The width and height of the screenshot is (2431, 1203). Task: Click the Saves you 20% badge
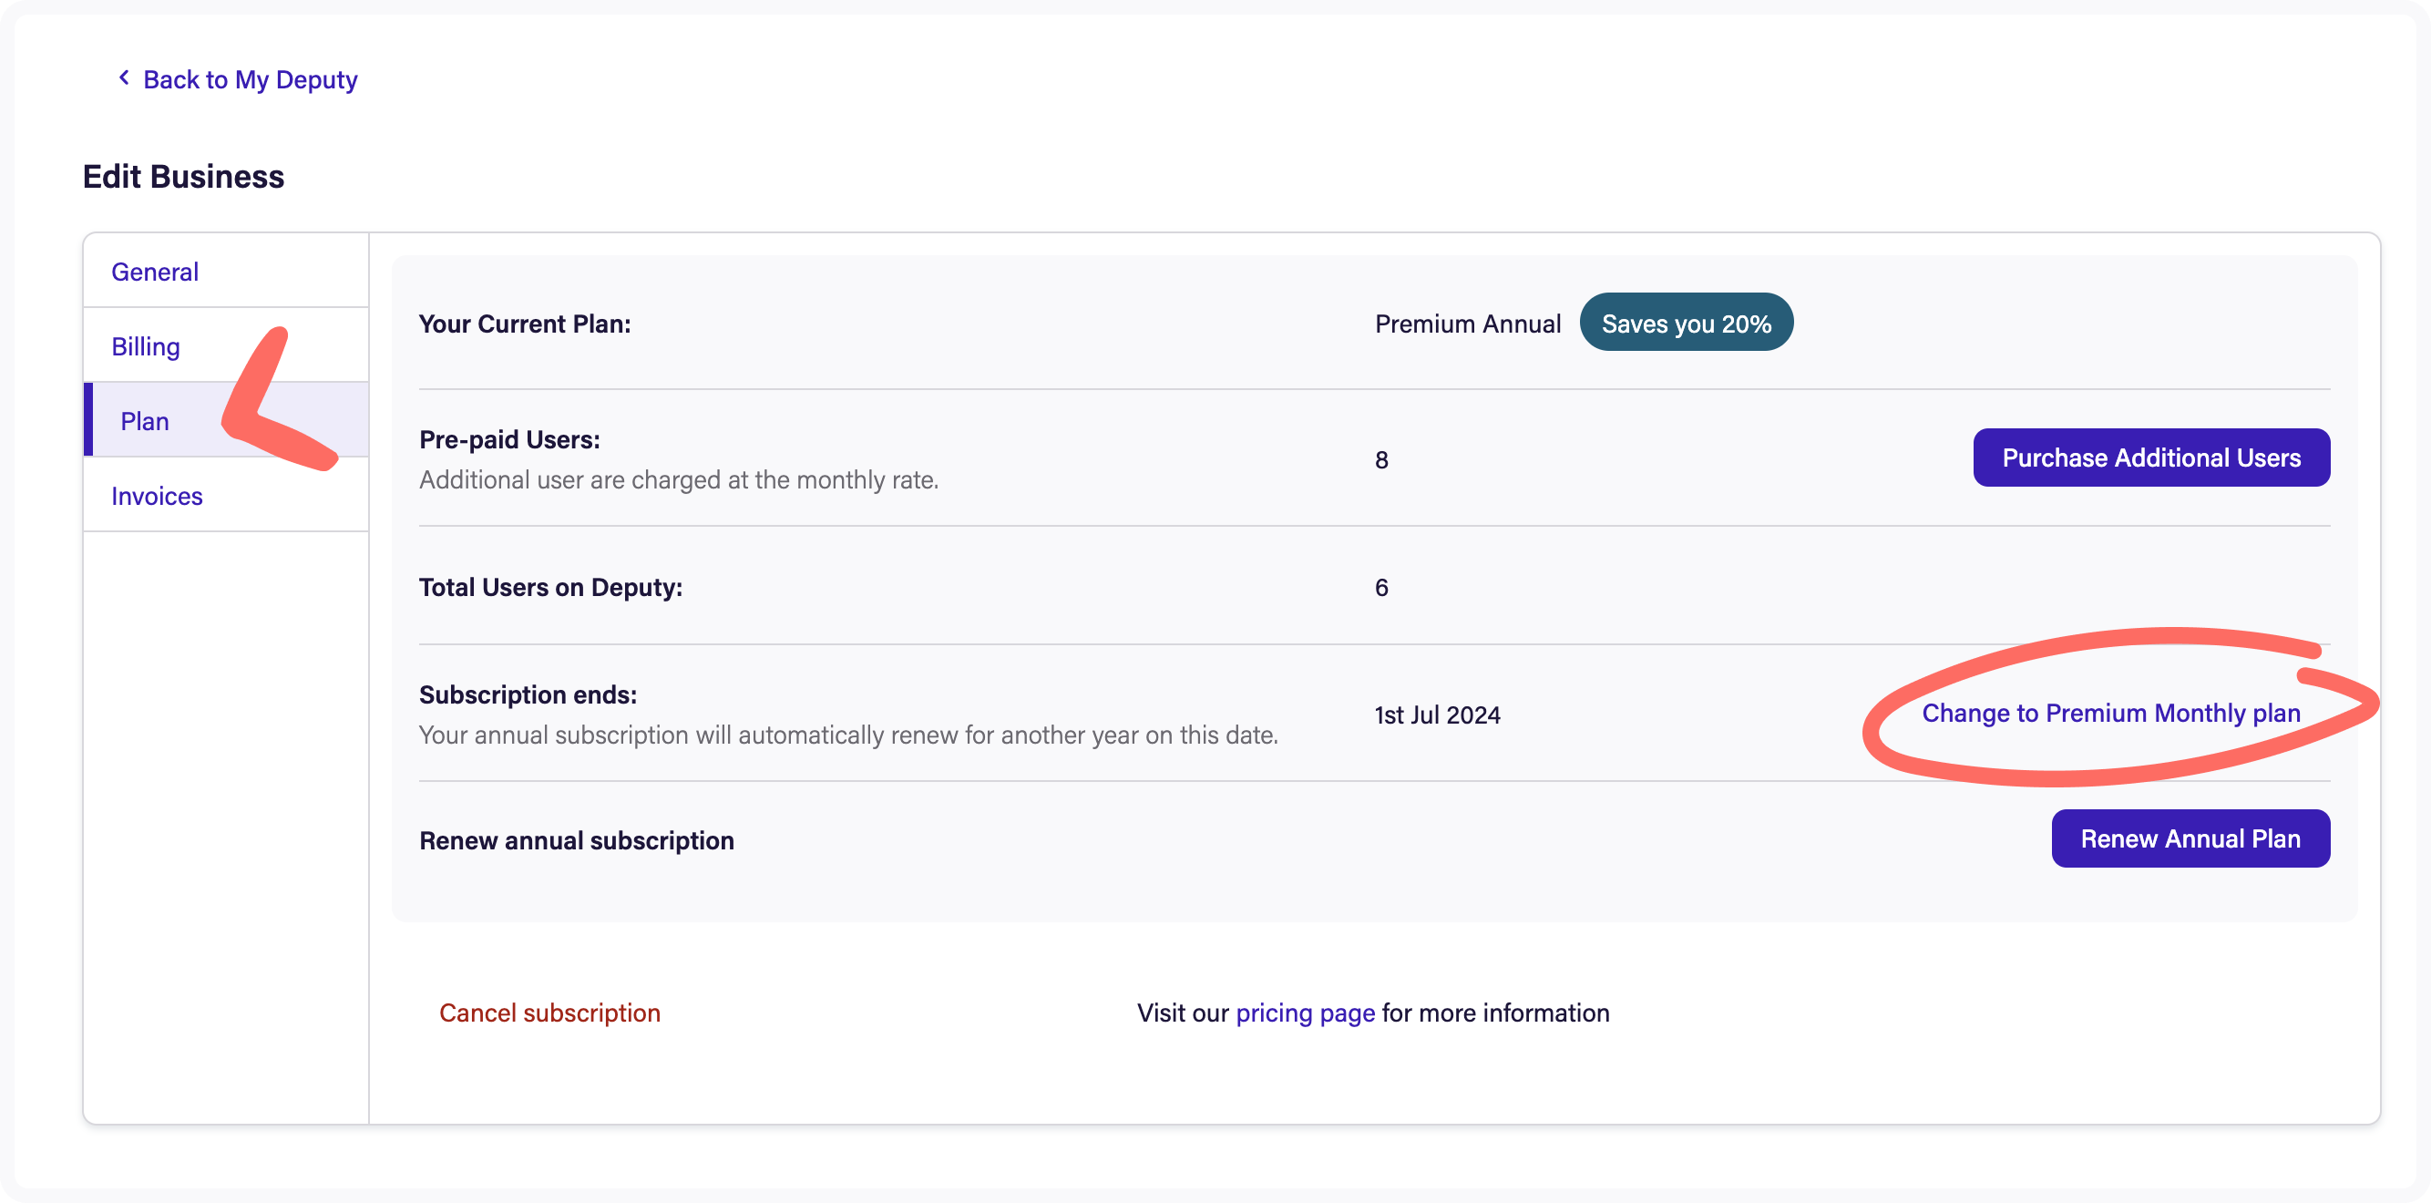1687,323
